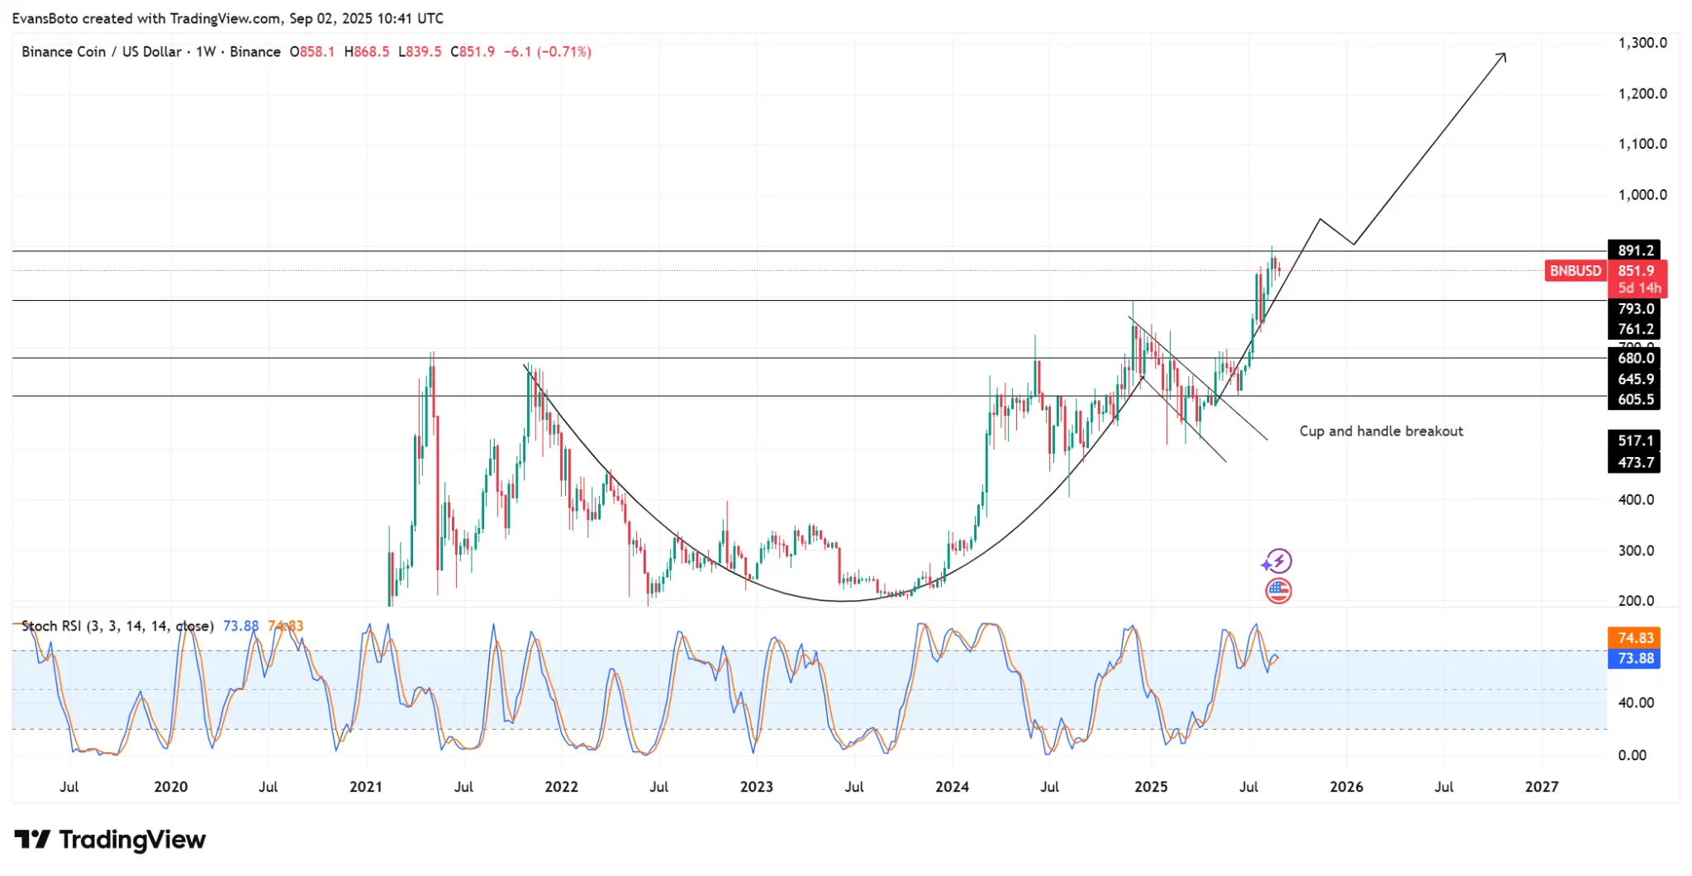Click the BNBUSD red symbol label
The image size is (1692, 876).
click(1575, 271)
